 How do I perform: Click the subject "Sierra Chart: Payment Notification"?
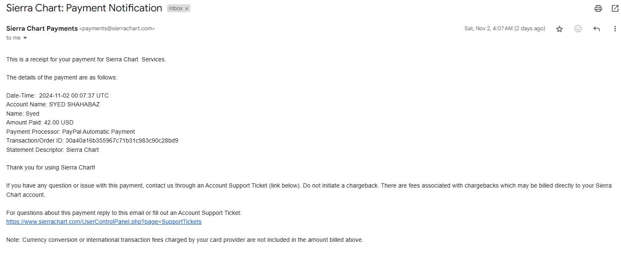pos(84,8)
